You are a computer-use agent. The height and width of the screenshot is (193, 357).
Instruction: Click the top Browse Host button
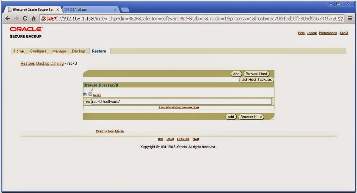click(x=256, y=74)
